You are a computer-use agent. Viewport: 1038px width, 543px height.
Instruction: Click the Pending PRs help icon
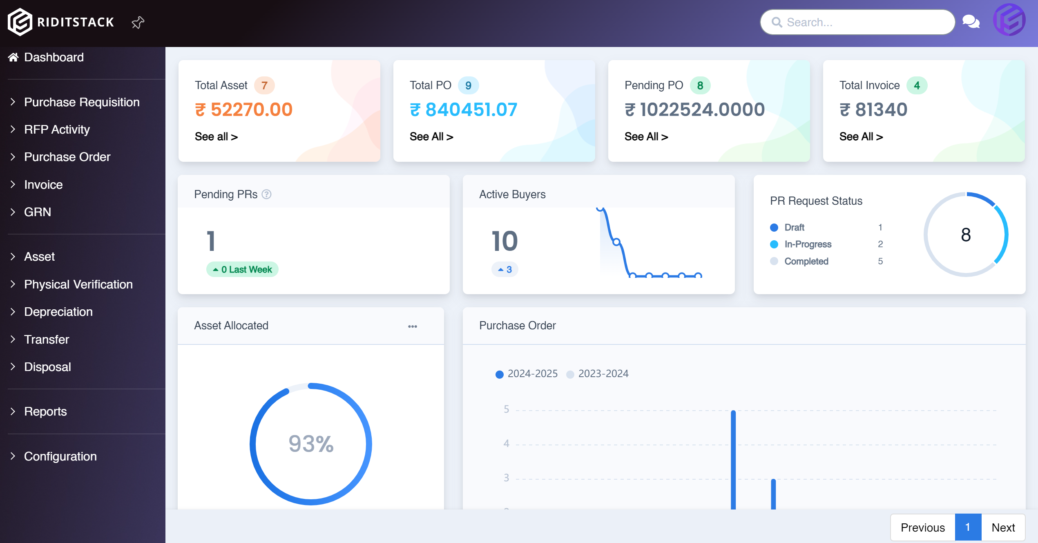click(266, 194)
